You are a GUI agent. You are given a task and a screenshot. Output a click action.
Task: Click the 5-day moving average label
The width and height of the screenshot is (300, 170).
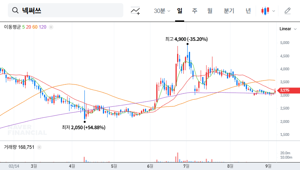click(23, 27)
